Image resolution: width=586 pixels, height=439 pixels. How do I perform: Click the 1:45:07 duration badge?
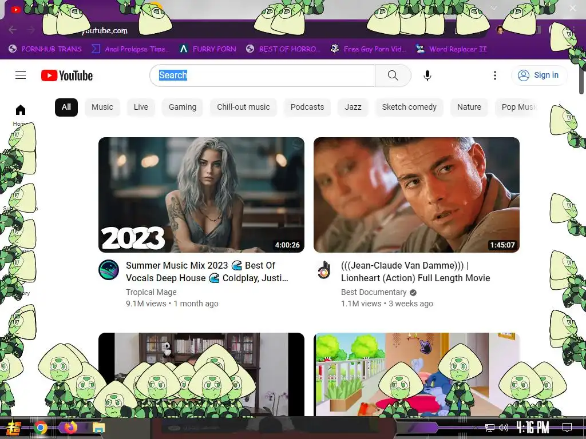pyautogui.click(x=502, y=245)
